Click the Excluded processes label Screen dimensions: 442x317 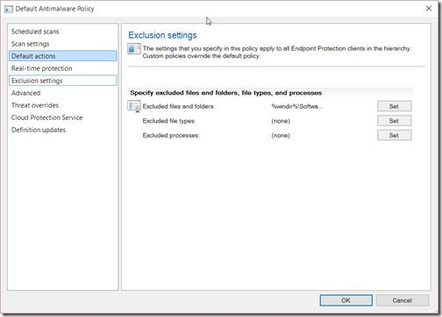pos(171,136)
